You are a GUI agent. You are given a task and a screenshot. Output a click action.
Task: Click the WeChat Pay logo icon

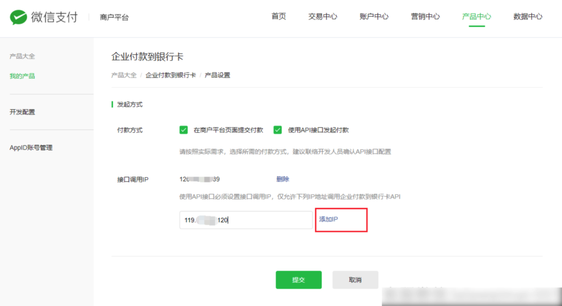pos(19,17)
